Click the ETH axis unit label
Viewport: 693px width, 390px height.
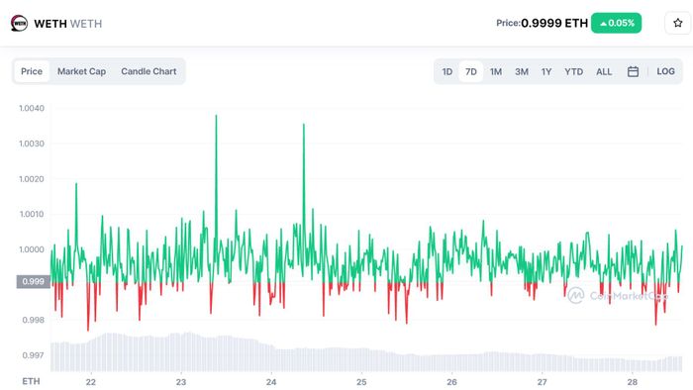coord(31,381)
